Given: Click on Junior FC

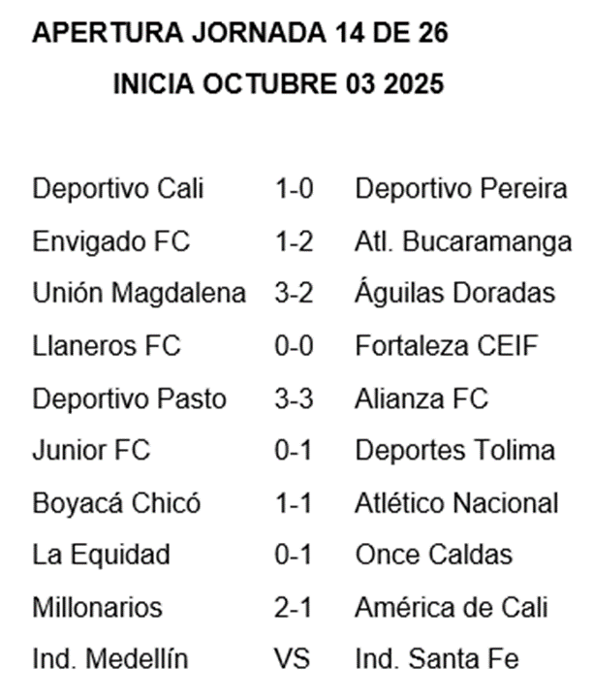Looking at the screenshot, I should coord(92,451).
